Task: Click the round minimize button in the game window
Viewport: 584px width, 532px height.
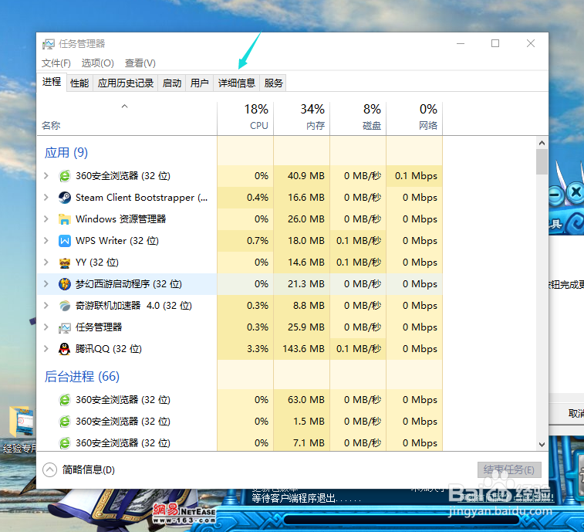Action: coord(555,195)
